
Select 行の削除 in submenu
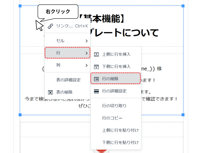116,79
